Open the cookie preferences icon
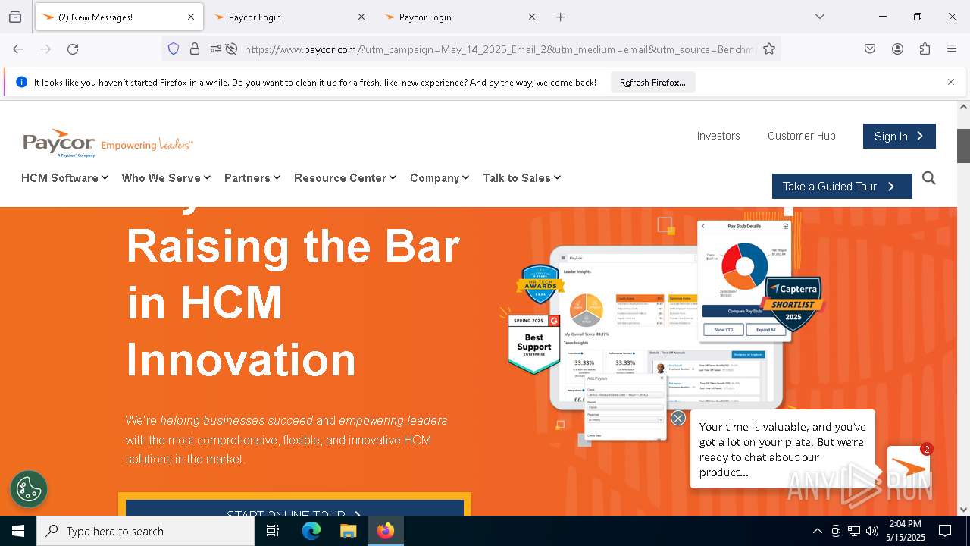This screenshot has width=970, height=546. click(29, 488)
